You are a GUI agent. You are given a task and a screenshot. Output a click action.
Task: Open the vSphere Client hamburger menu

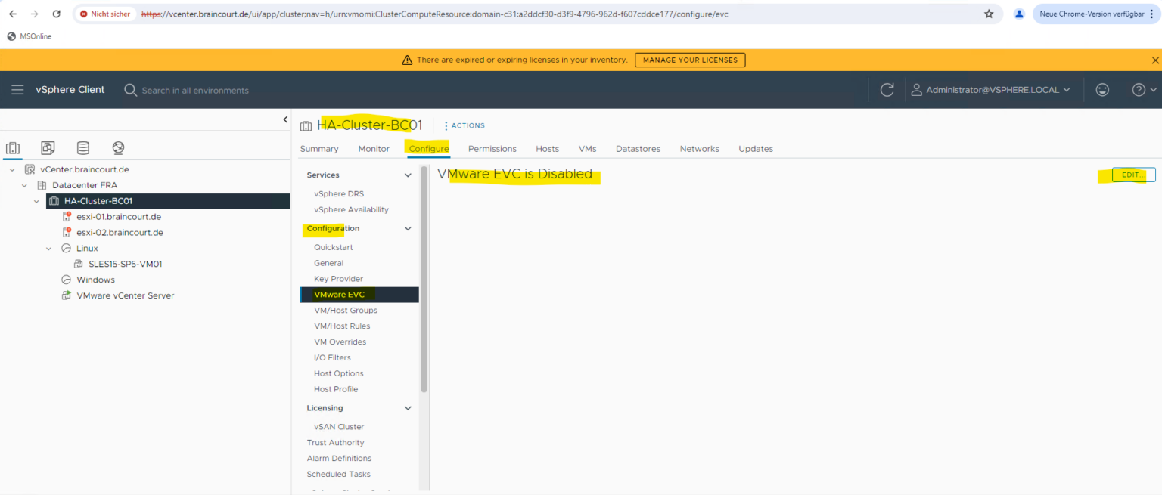click(17, 89)
